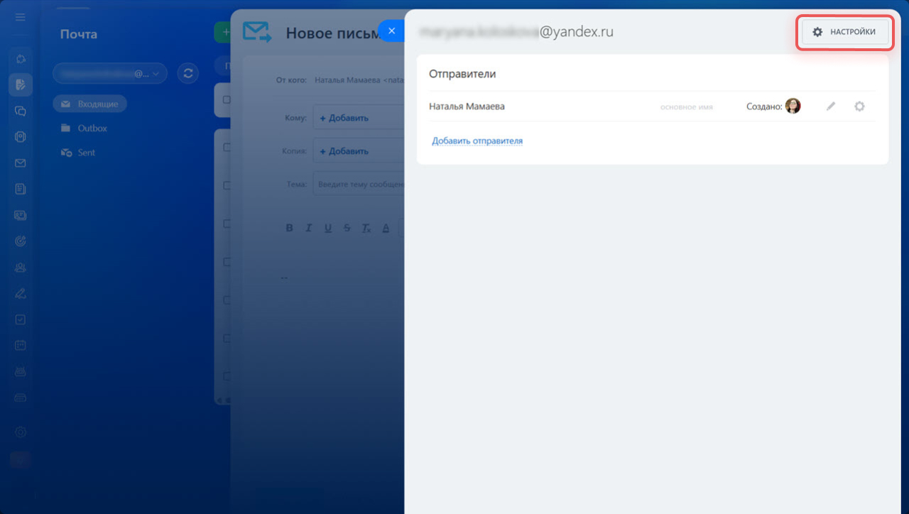
Task: Click the Тема subject input field
Action: point(359,185)
